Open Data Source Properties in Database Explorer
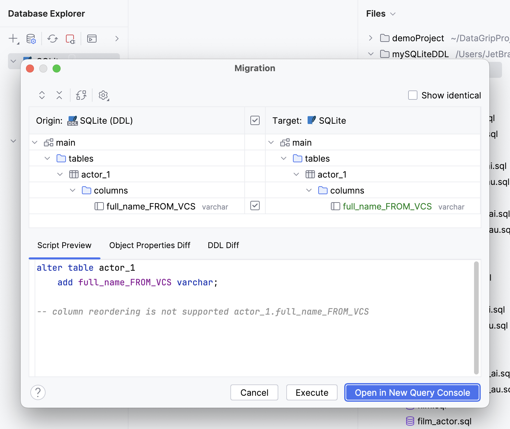The width and height of the screenshot is (510, 429). (x=31, y=39)
